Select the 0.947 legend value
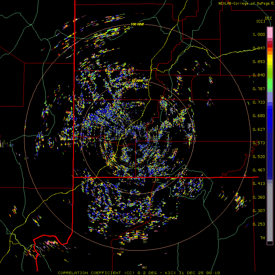The height and width of the screenshot is (275, 275). [x=259, y=48]
